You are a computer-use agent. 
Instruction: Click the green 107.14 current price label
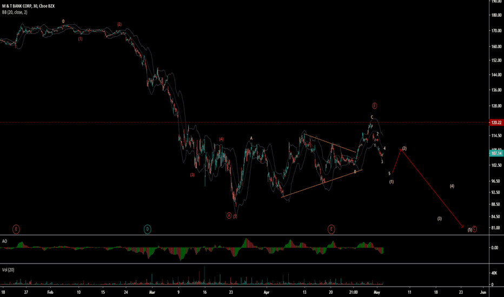click(x=496, y=153)
